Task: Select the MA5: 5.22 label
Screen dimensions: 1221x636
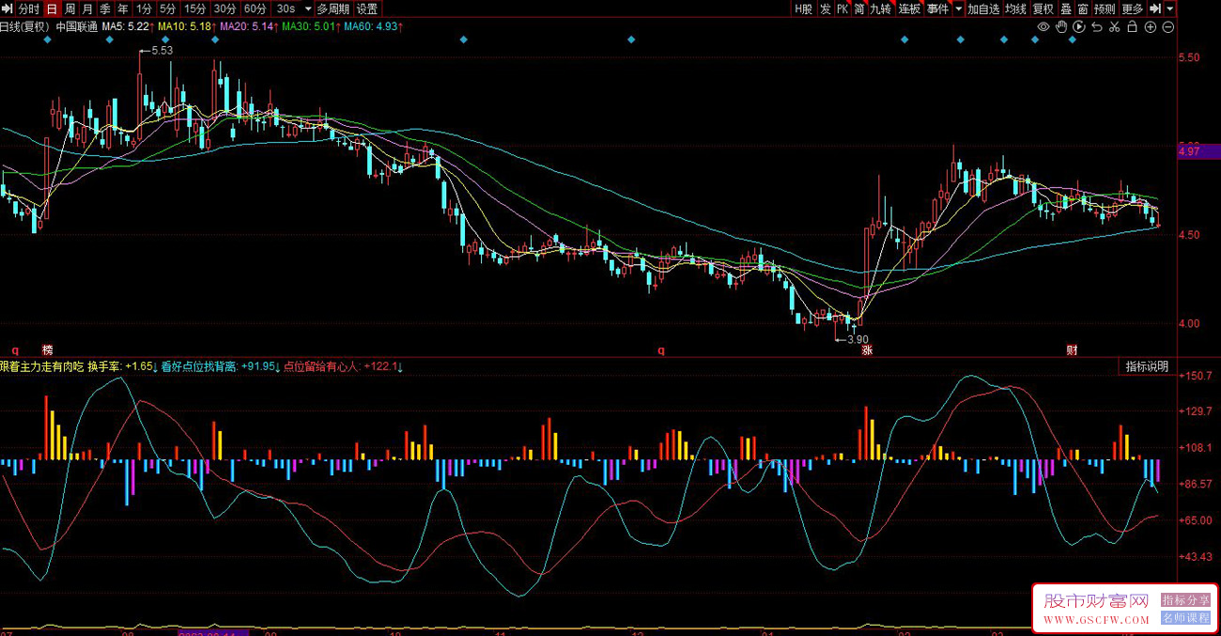Action: (128, 27)
